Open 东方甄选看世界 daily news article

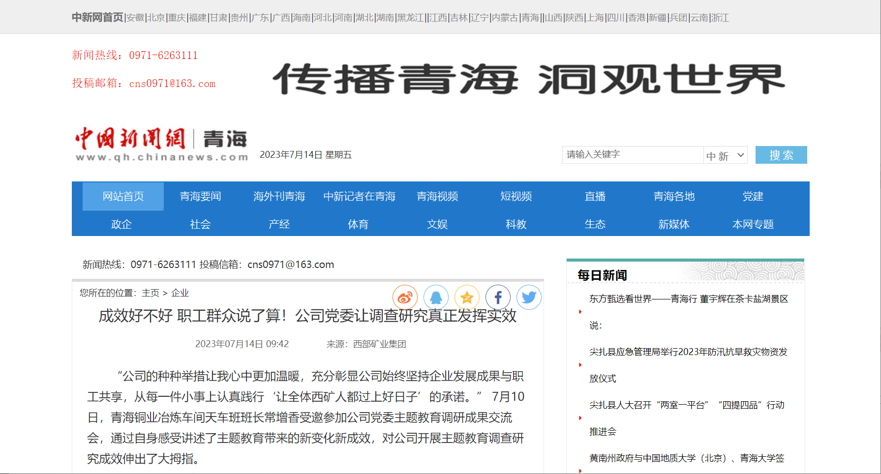click(x=688, y=299)
